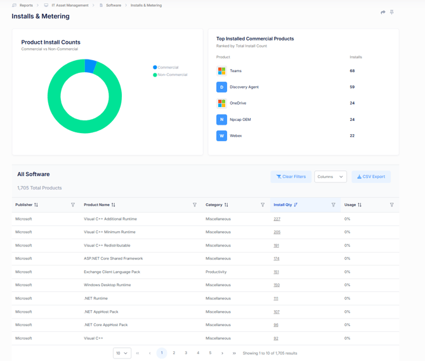Open the Product Name column filter

tap(195, 205)
